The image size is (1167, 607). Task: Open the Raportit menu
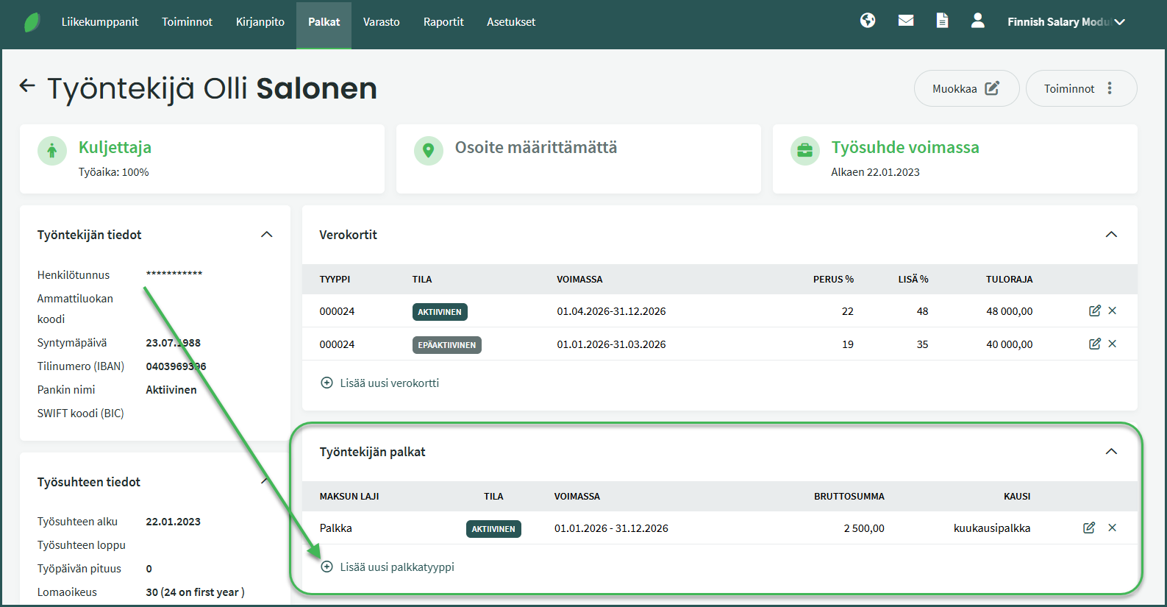pyautogui.click(x=443, y=22)
